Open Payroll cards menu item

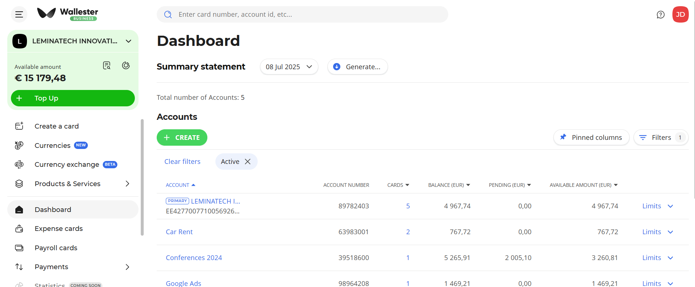tap(56, 248)
